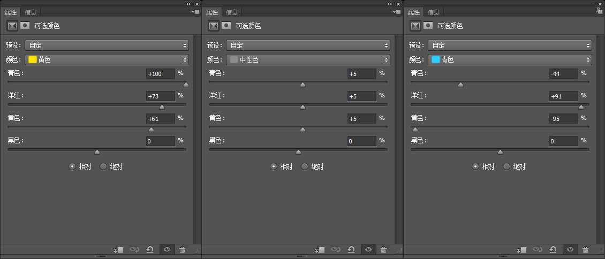605x259 pixels.
Task: Toggle the eye visibility icon in the Yellows (黄色) panel
Action: (167, 249)
